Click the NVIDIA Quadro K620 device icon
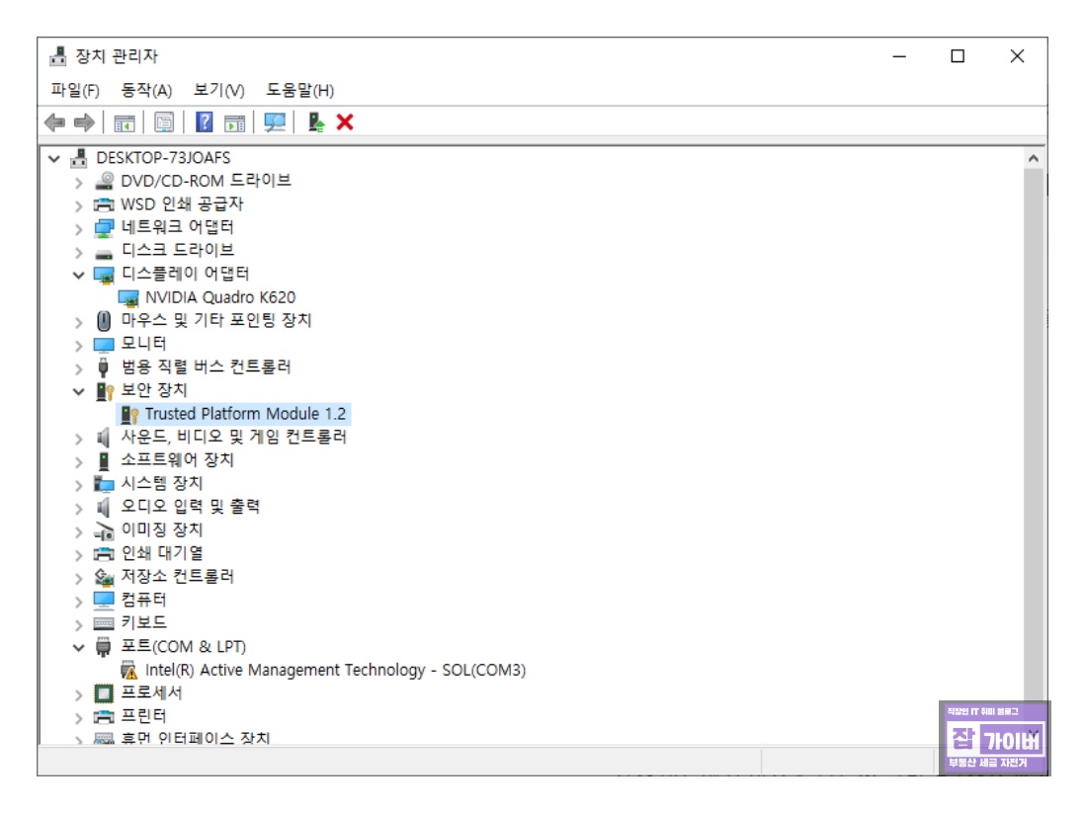Viewport: 1085px width, 813px height. pos(128,298)
